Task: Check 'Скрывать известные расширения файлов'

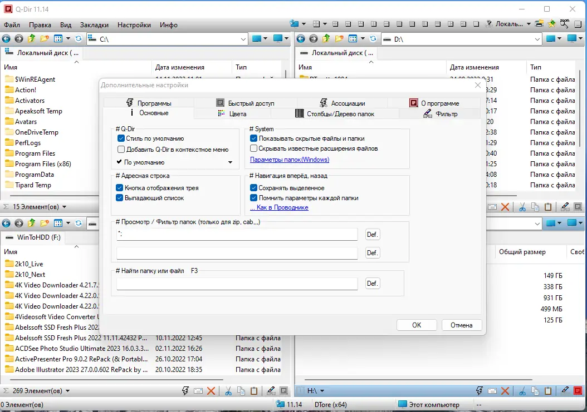Action: click(x=253, y=148)
